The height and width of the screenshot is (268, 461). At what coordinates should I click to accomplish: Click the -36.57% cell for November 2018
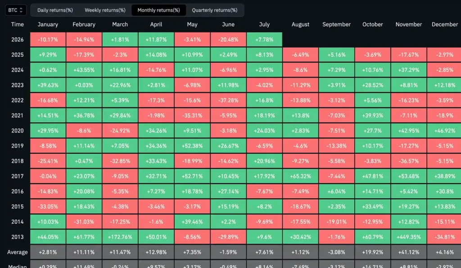point(409,161)
